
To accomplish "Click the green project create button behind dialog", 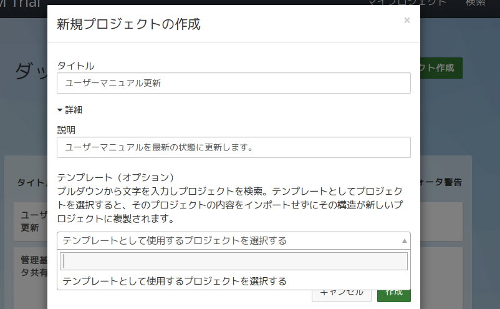I will point(441,68).
